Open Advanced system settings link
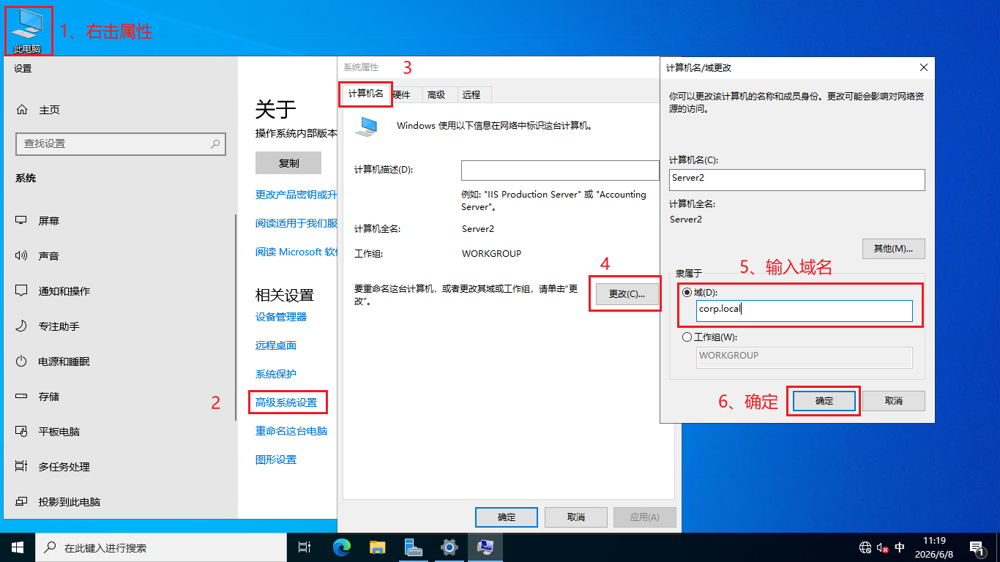The height and width of the screenshot is (562, 1000). click(286, 402)
